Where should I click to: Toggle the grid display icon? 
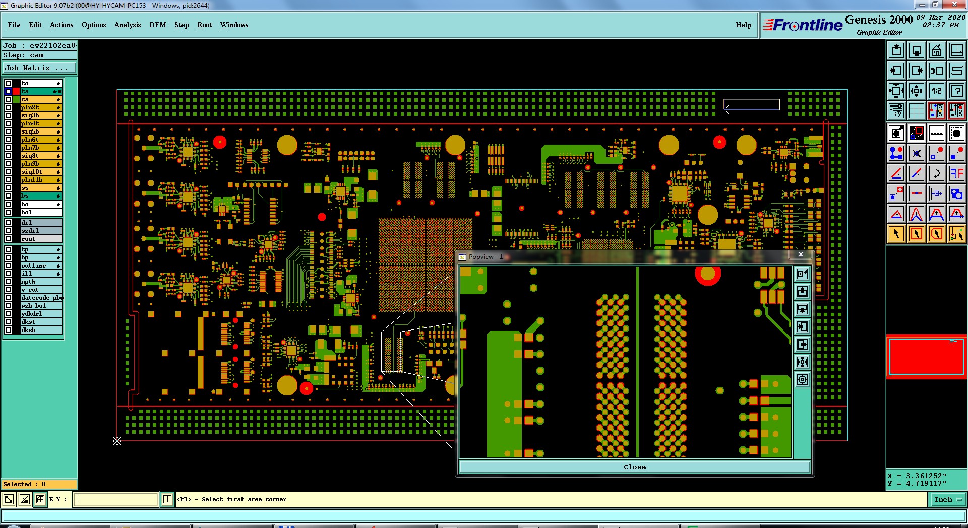917,110
